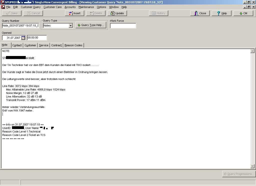
Task: Switch to the Contact tab
Action: click(17, 45)
